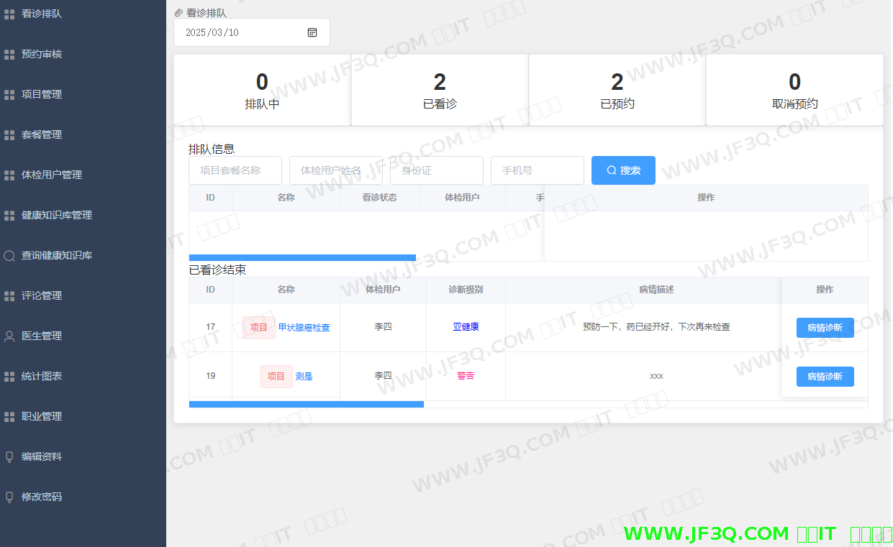Click the grid icon beside 预约审核
Screen dimensions: 893x547
[9, 54]
